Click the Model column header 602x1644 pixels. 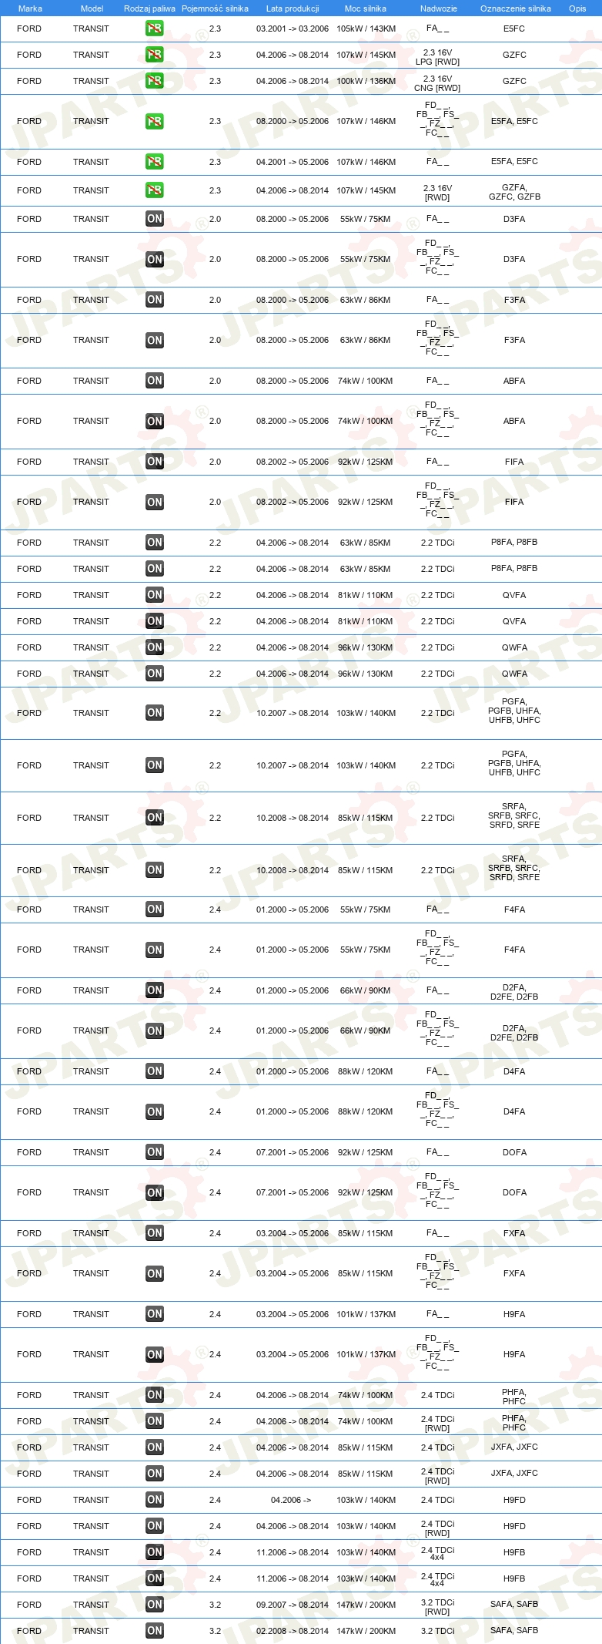coord(92,8)
